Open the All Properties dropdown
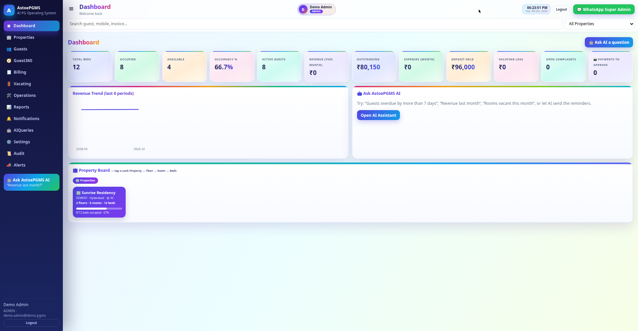Screen dimensions: 638x331 pyautogui.click(x=599, y=24)
